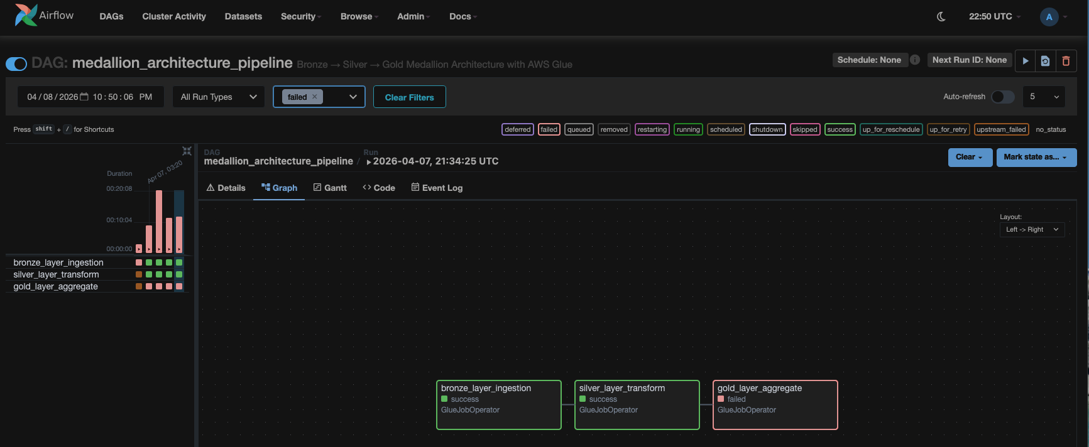Click the orange upstream_failed square in silver_layer_transform row

pyautogui.click(x=139, y=274)
